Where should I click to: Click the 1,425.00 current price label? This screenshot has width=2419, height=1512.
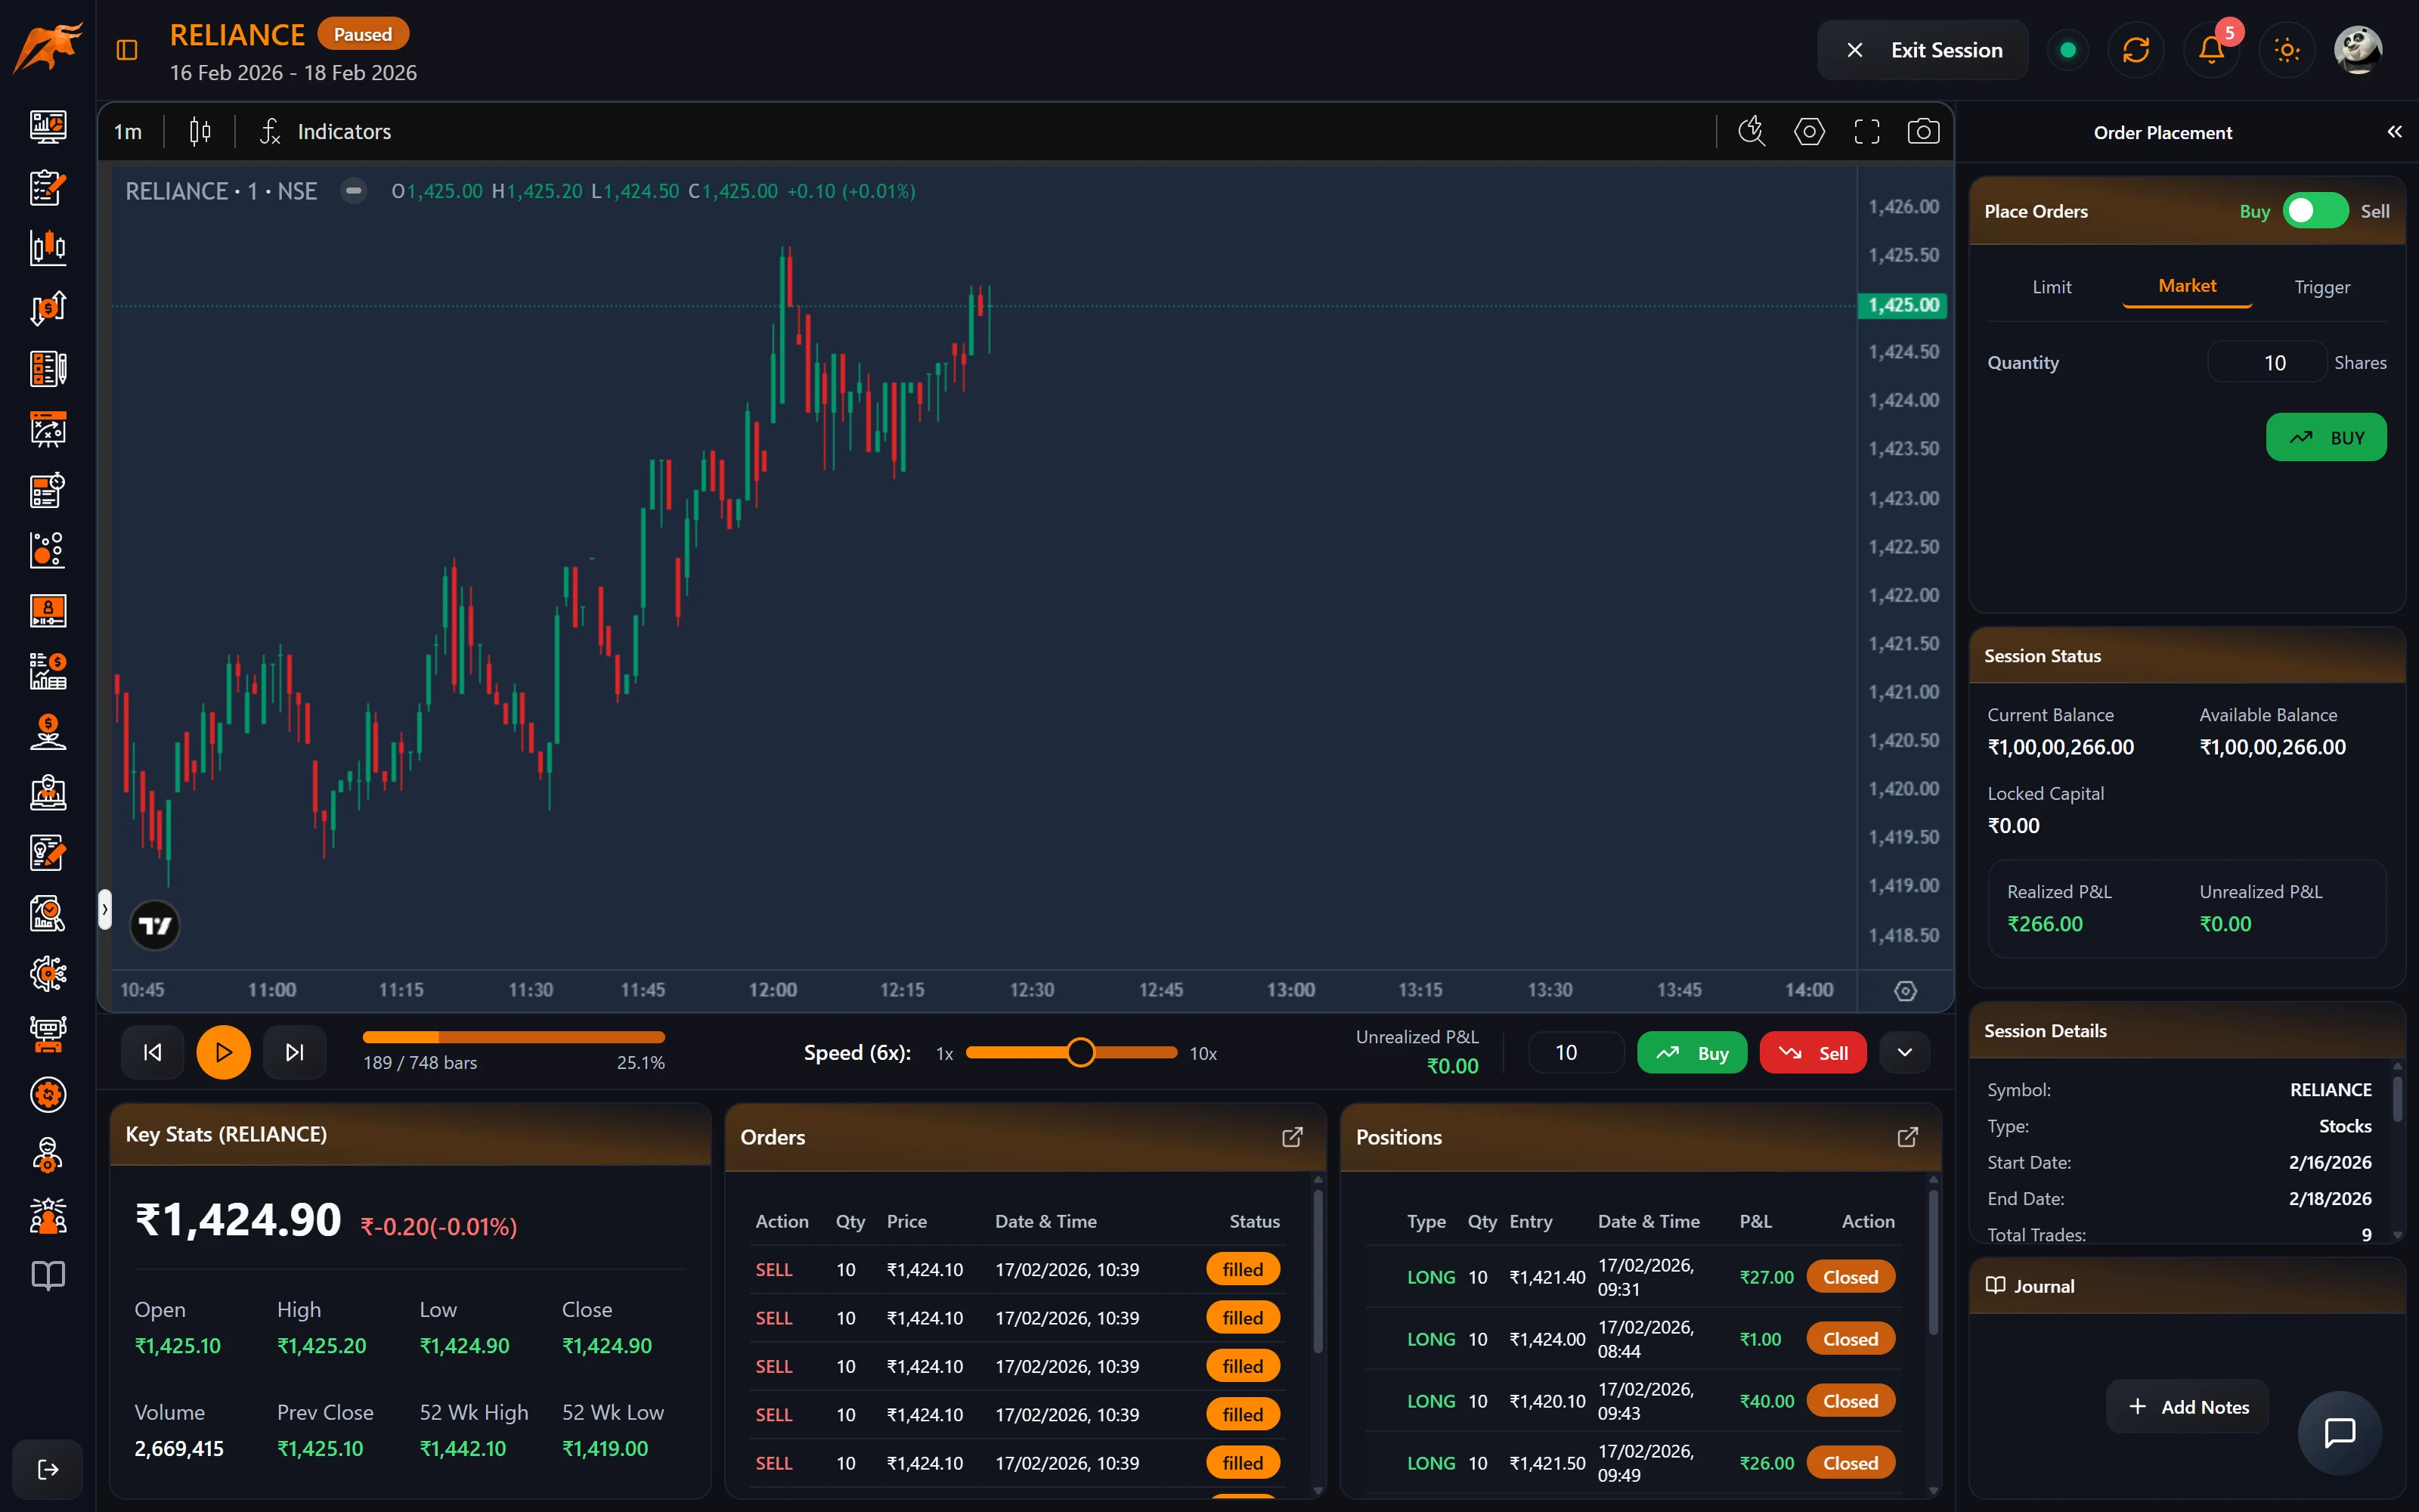click(1902, 305)
